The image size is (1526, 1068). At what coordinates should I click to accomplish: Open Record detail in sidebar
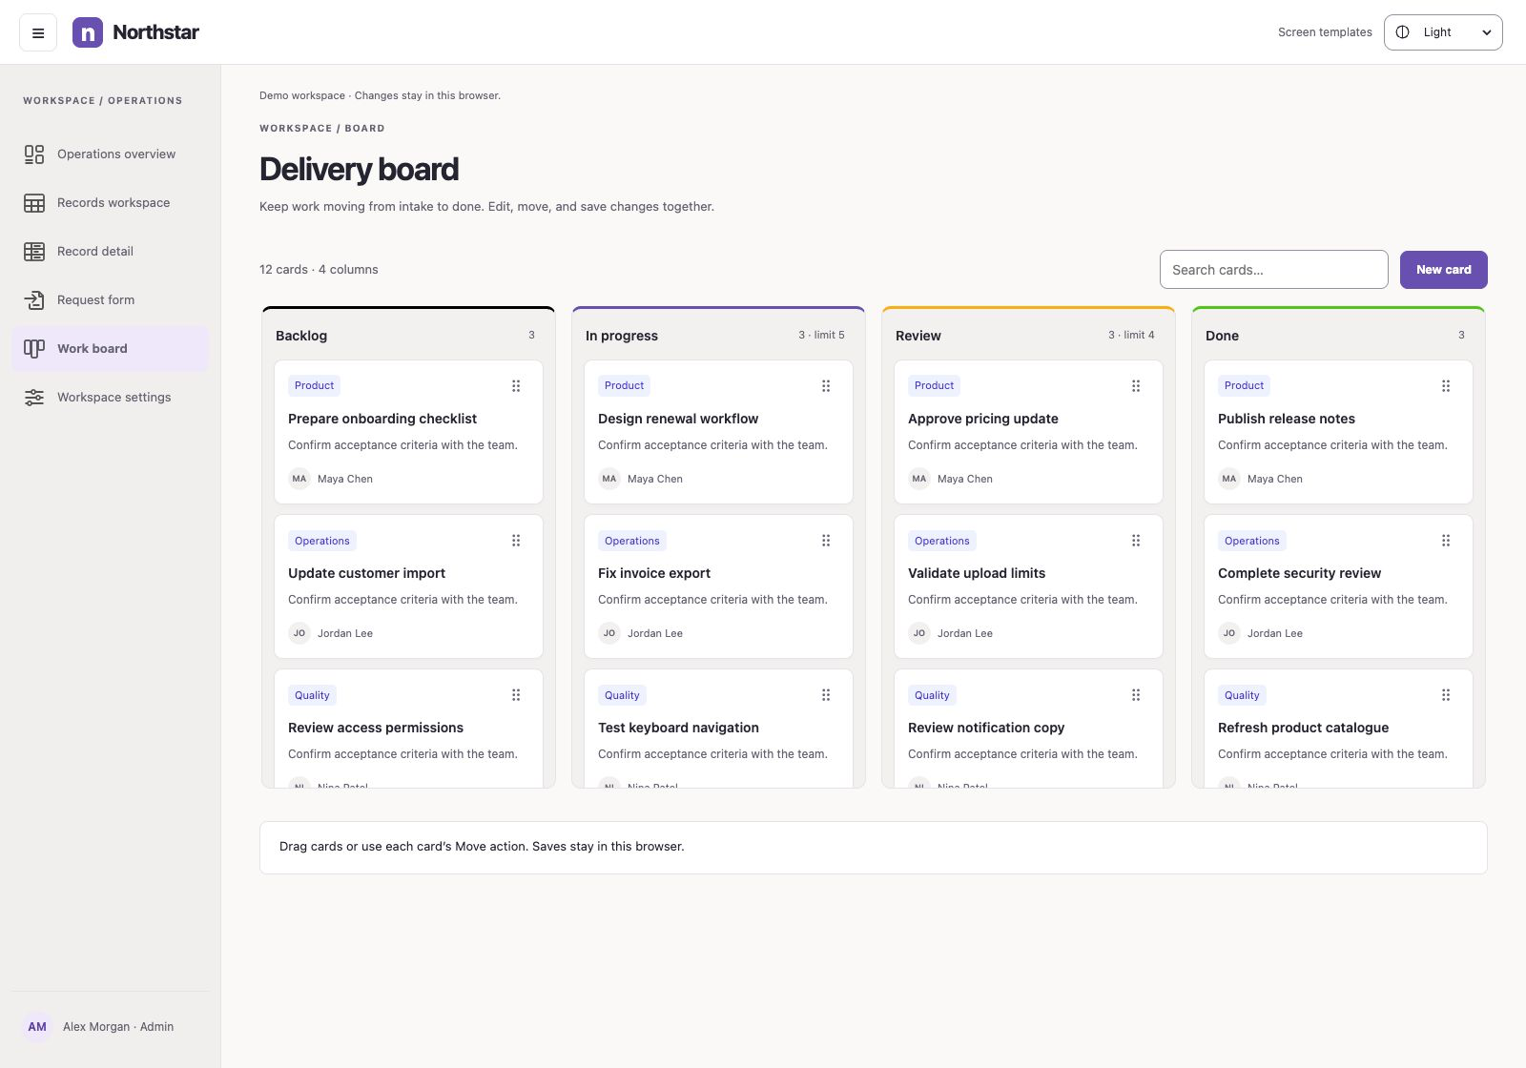click(111, 252)
